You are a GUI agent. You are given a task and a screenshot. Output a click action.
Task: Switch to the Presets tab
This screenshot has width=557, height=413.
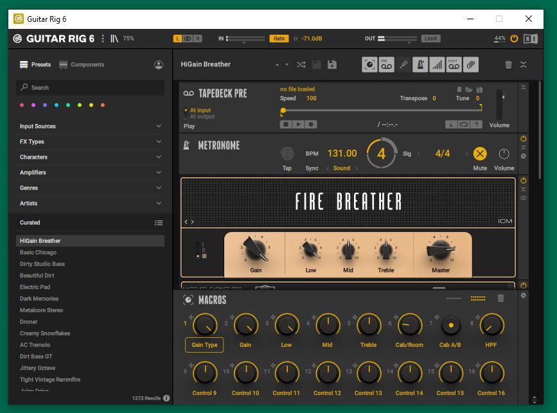tap(35, 65)
